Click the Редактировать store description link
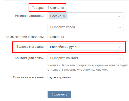The image size is (129, 101). point(59,77)
